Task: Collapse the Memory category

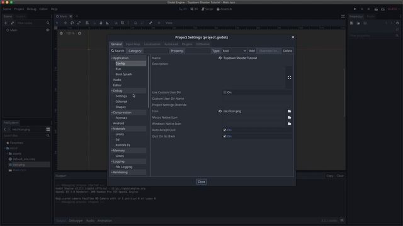Action: pos(112,151)
